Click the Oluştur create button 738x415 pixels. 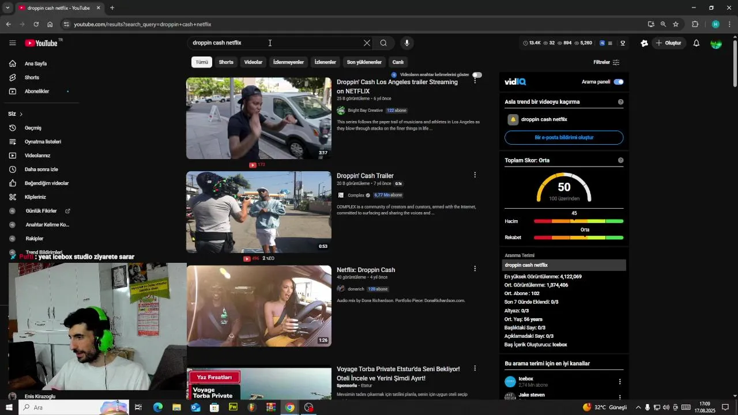(668, 43)
